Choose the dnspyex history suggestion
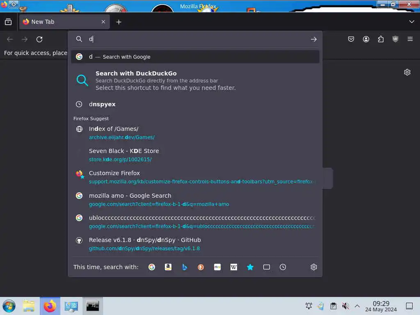420x315 pixels. click(195, 104)
